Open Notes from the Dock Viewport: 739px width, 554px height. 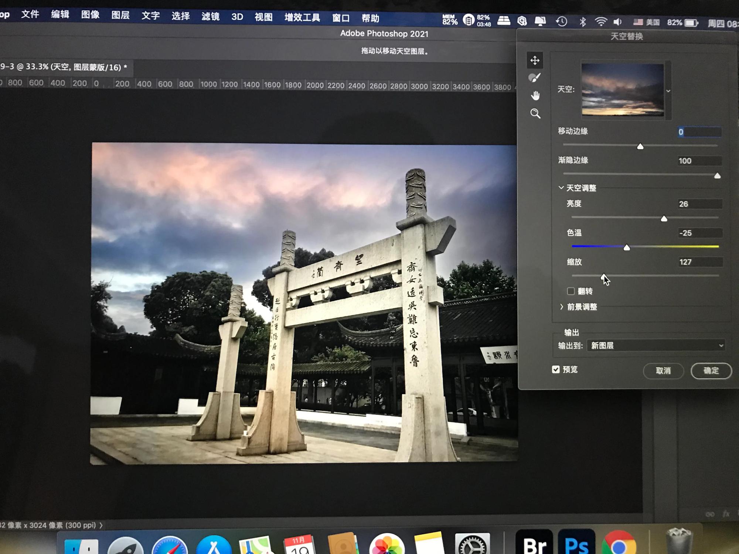tap(429, 543)
